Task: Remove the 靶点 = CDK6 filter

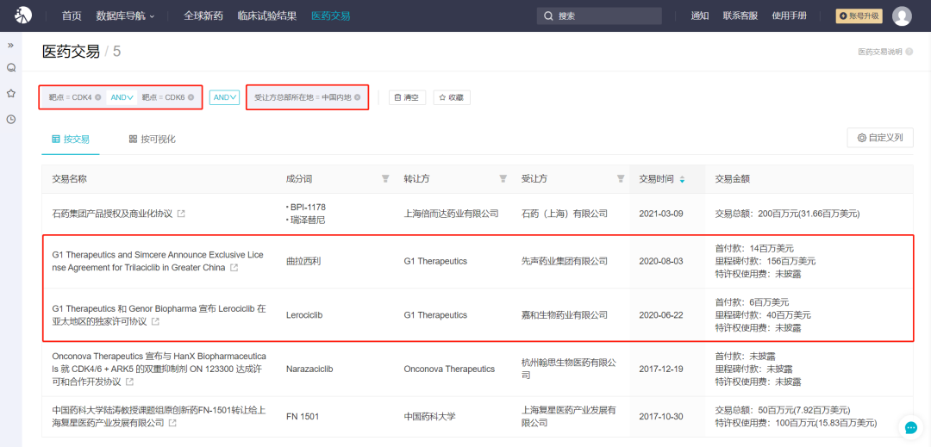Action: [191, 97]
